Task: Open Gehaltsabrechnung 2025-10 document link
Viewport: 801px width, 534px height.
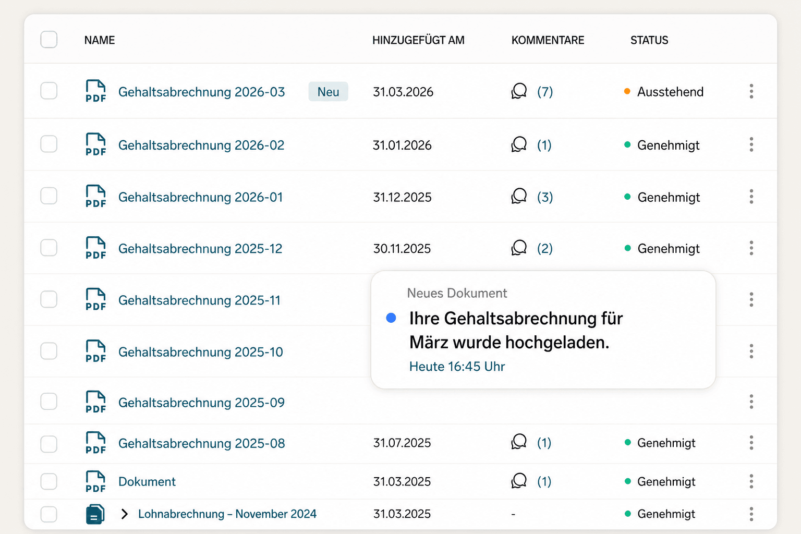Action: 201,352
